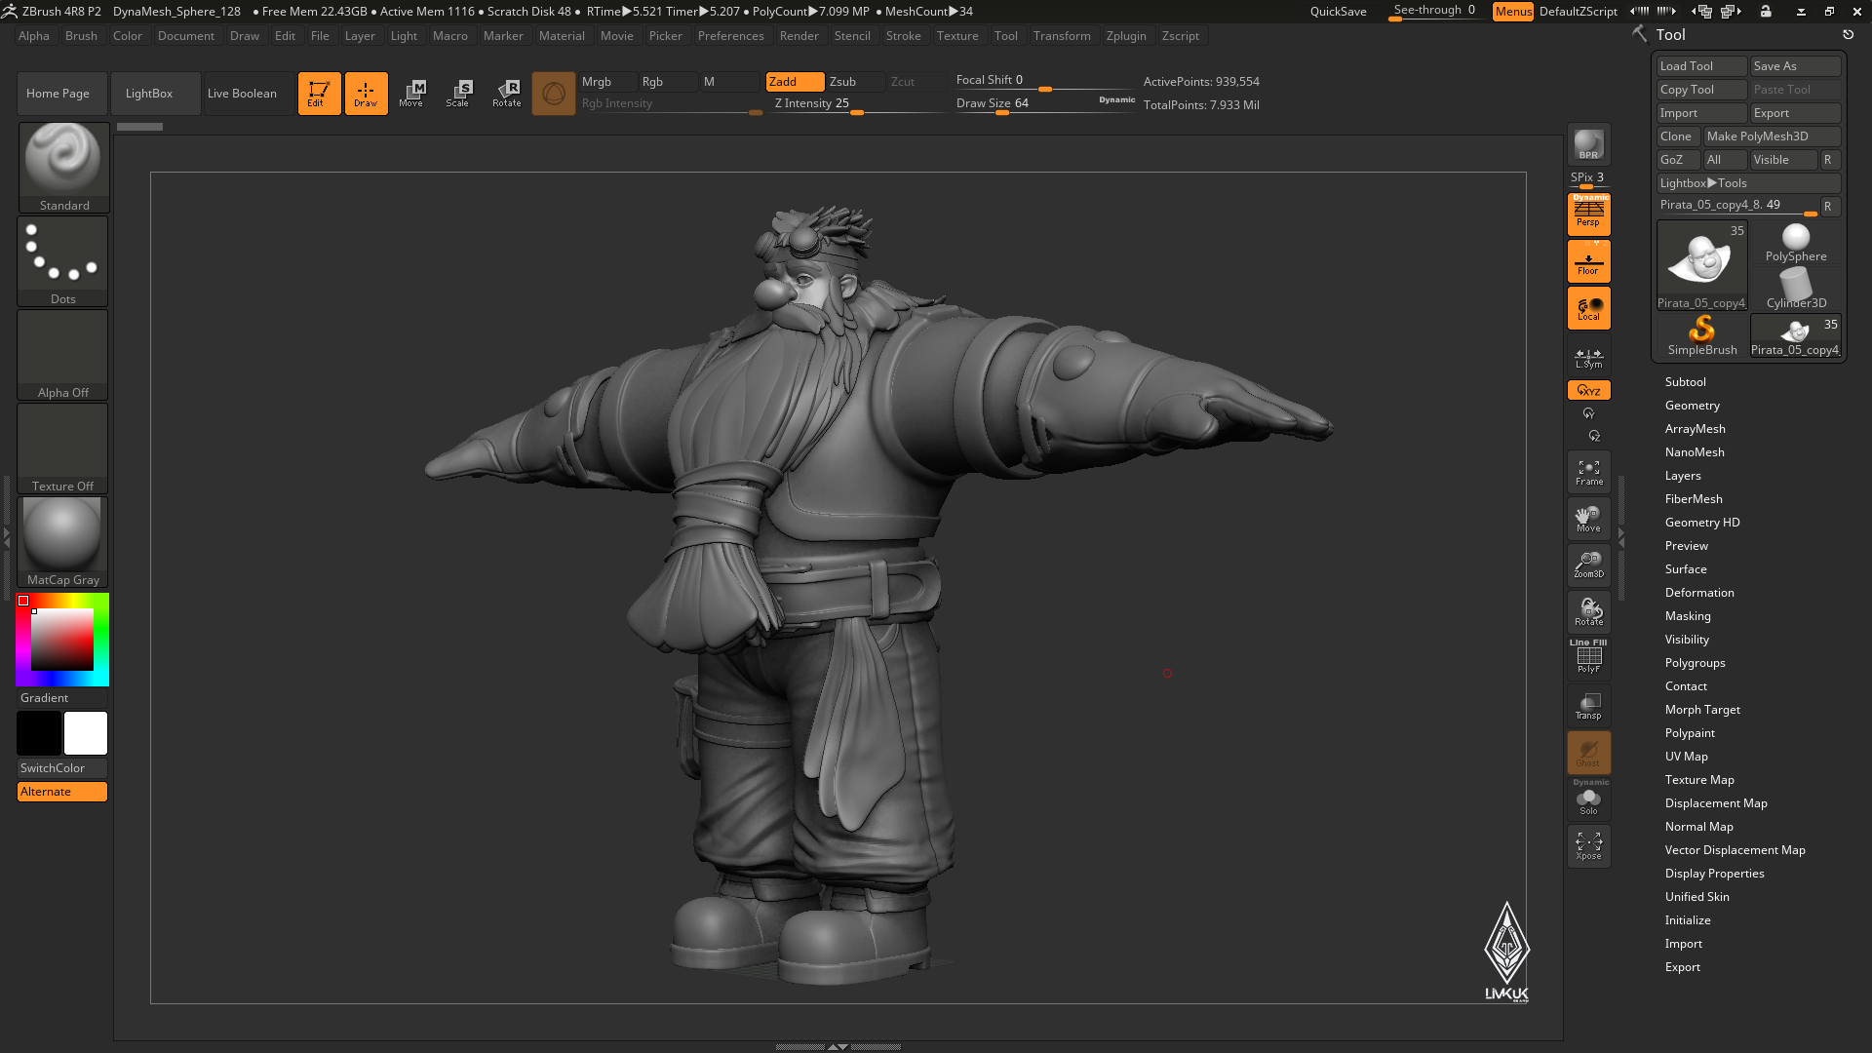Select the Scale transform tool
This screenshot has height=1053, width=1872.
coord(458,94)
